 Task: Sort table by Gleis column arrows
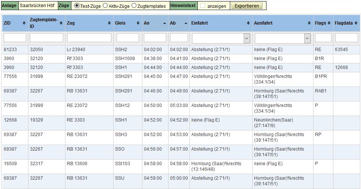coord(138,23)
